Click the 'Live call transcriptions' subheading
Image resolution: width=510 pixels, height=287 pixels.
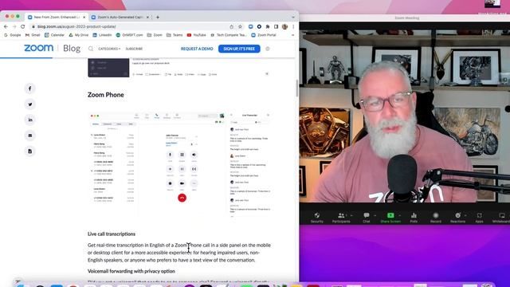pyautogui.click(x=112, y=234)
